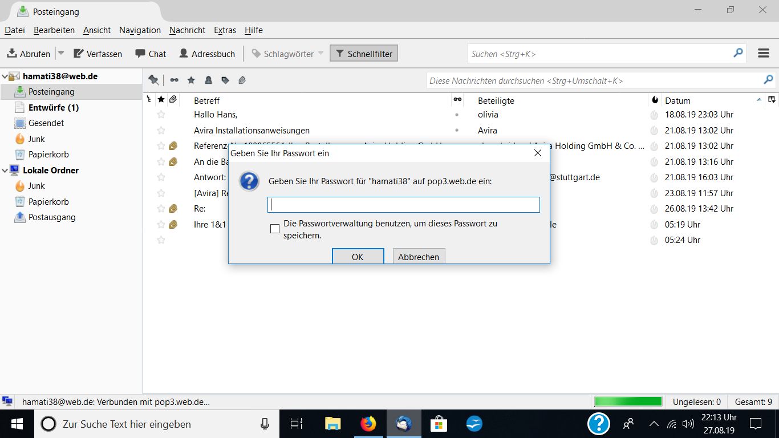
Task: Open the Adressbuch address book
Action: tap(207, 54)
